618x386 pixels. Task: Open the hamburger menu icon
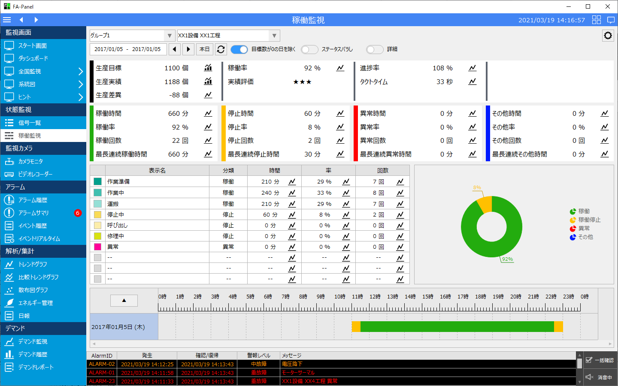(7, 20)
